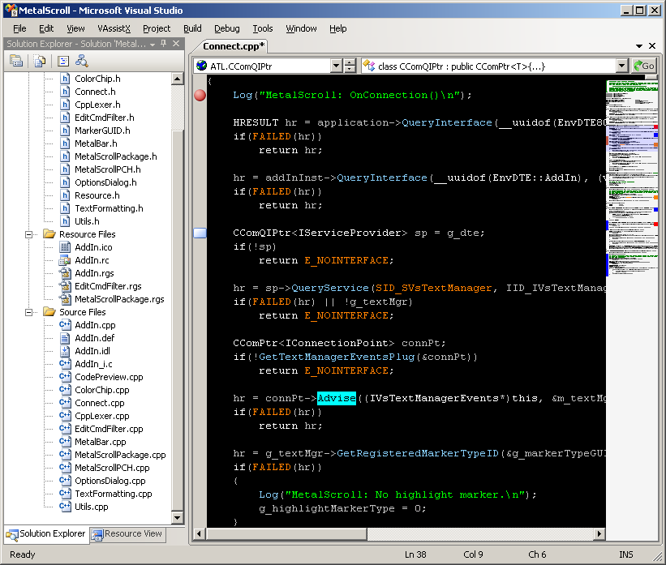Open the ATL.CComQIPtr scope dropdown

337,66
